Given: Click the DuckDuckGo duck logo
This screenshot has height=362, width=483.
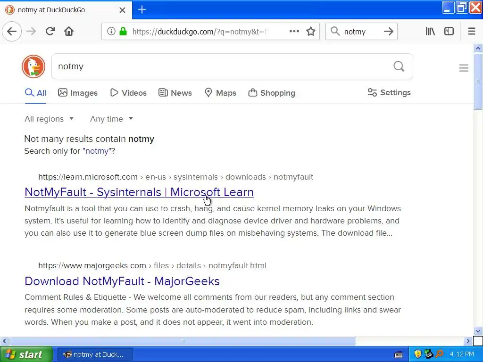Looking at the screenshot, I should pos(33,66).
